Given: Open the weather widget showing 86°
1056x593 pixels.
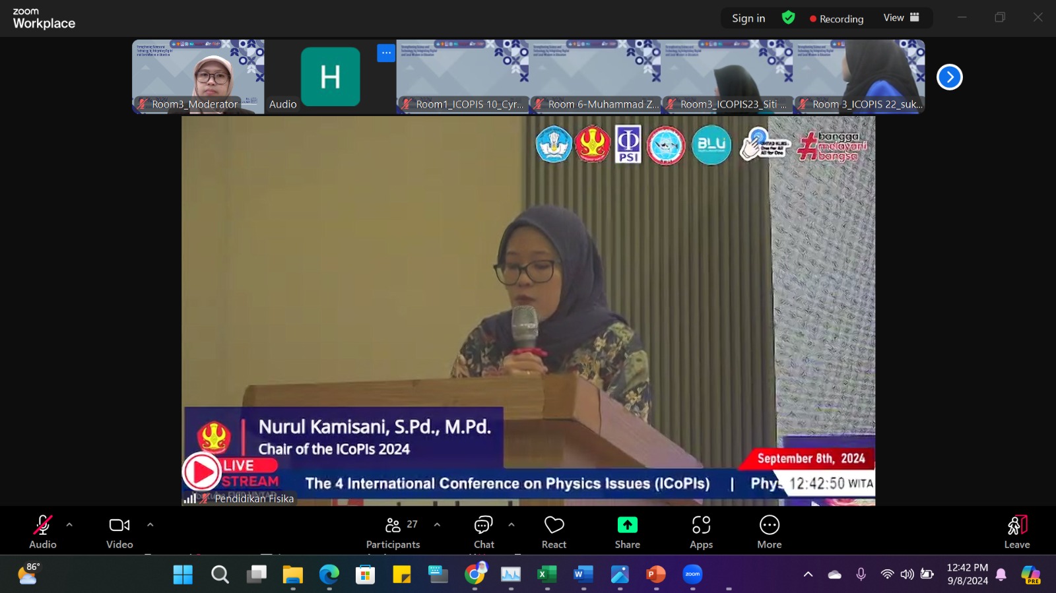Looking at the screenshot, I should point(28,575).
